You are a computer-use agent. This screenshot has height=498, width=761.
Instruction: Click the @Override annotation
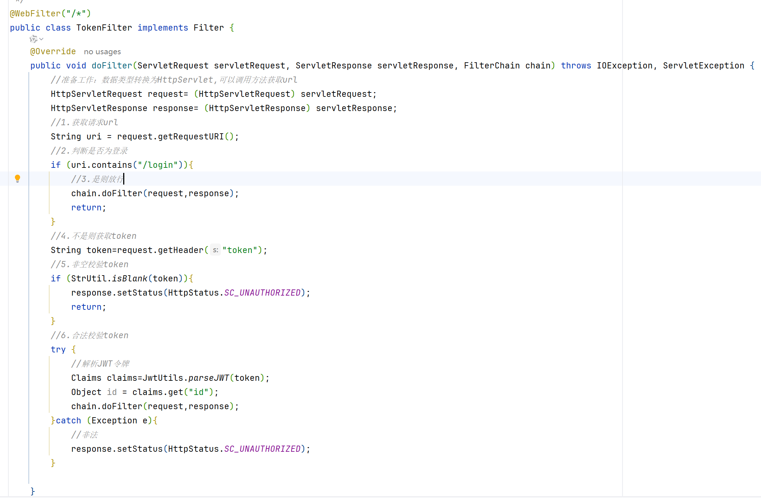pyautogui.click(x=53, y=51)
